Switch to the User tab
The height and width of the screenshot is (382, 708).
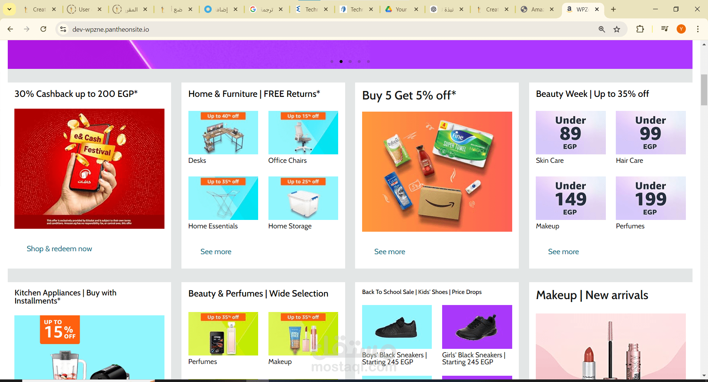coord(85,9)
